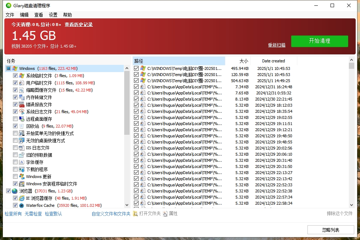Click the IE 浏览器缓存 icon

(x=22, y=198)
